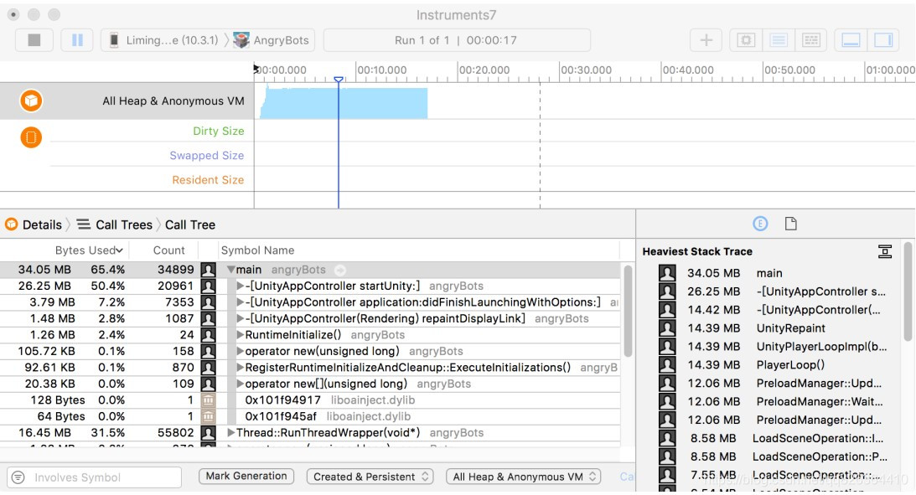Select the Allocations instrument icon
The image size is (916, 495).
click(31, 101)
